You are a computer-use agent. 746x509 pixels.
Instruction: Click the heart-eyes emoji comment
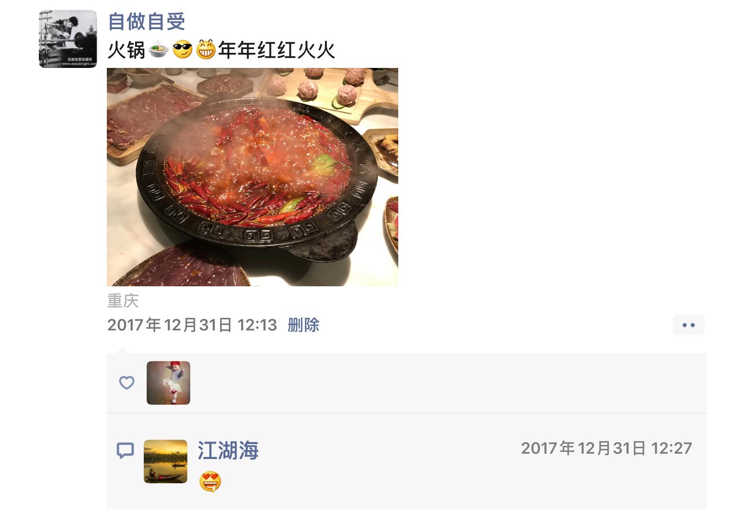point(210,482)
